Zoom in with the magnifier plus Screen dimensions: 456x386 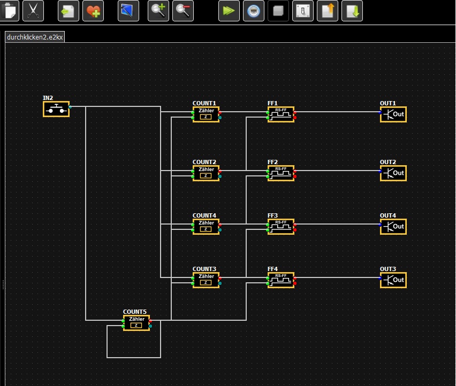pyautogui.click(x=158, y=10)
